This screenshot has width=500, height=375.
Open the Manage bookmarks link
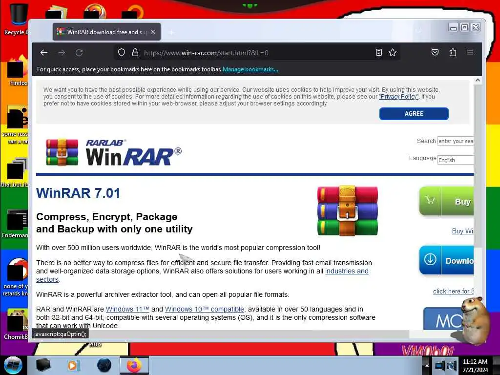[x=250, y=69]
